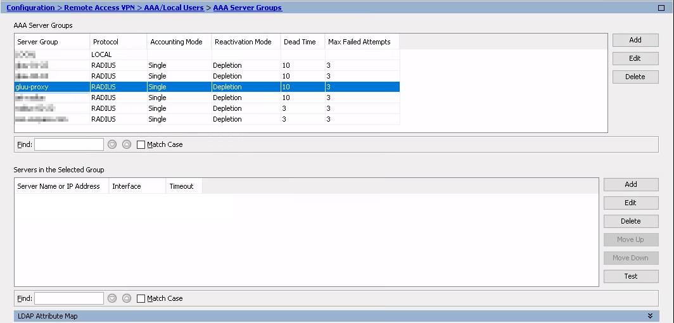Click the Find field under AAA Server Groups
This screenshot has height=323, width=674.
[69, 144]
